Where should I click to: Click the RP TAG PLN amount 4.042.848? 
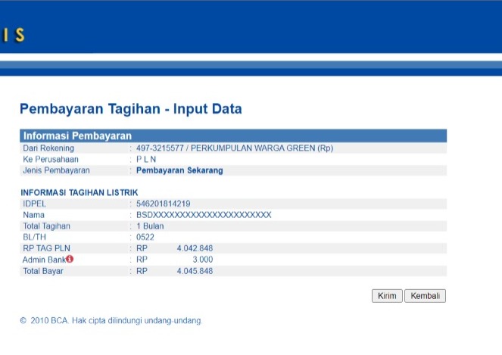(195, 248)
